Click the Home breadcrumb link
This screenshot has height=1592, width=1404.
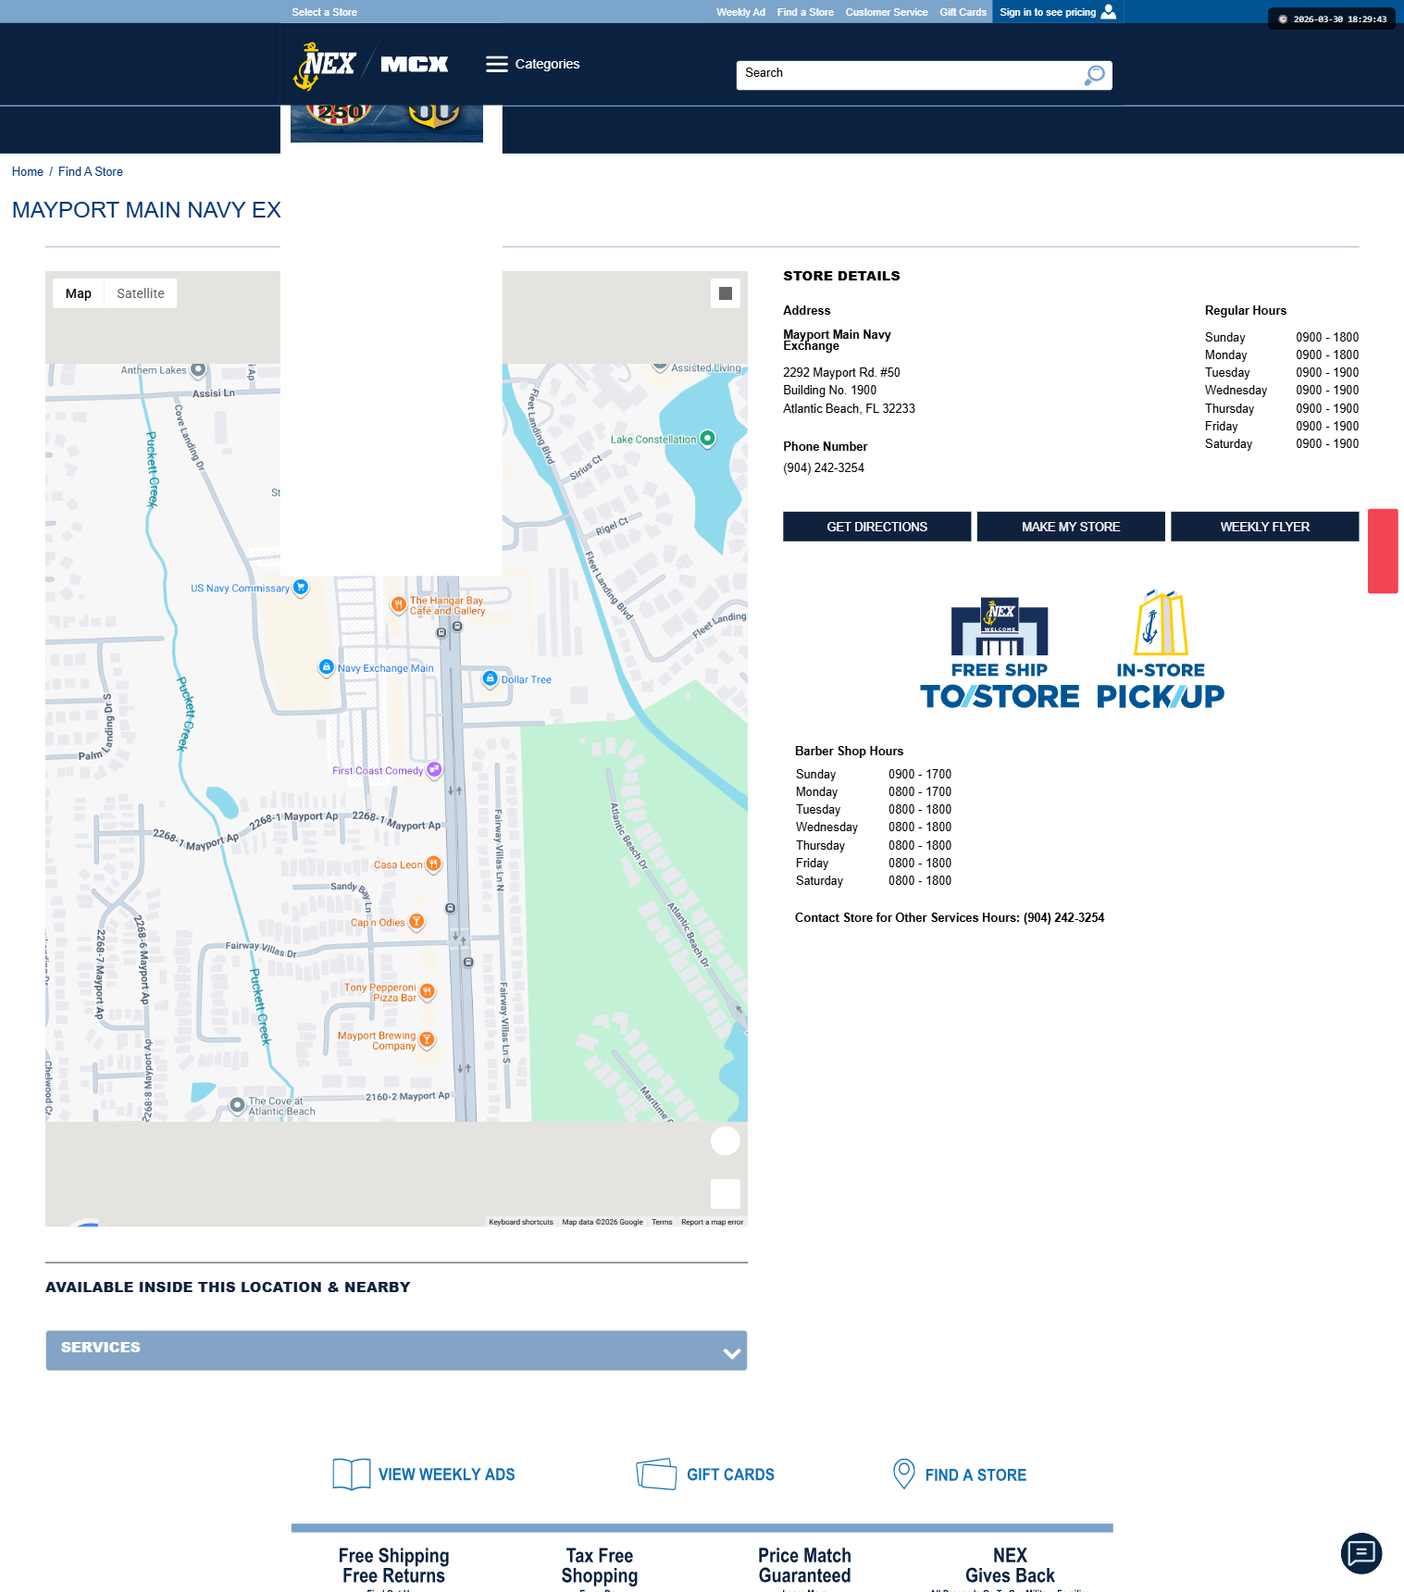pyautogui.click(x=28, y=172)
